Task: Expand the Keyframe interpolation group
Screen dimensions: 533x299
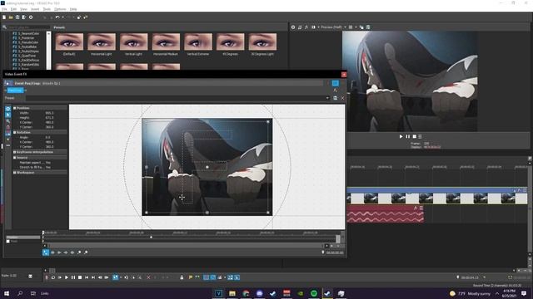Action: (x=15, y=152)
